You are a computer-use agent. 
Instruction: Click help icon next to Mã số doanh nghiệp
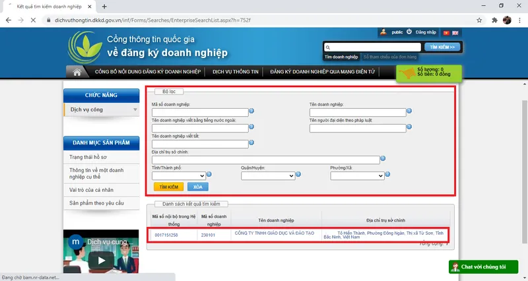[251, 111]
